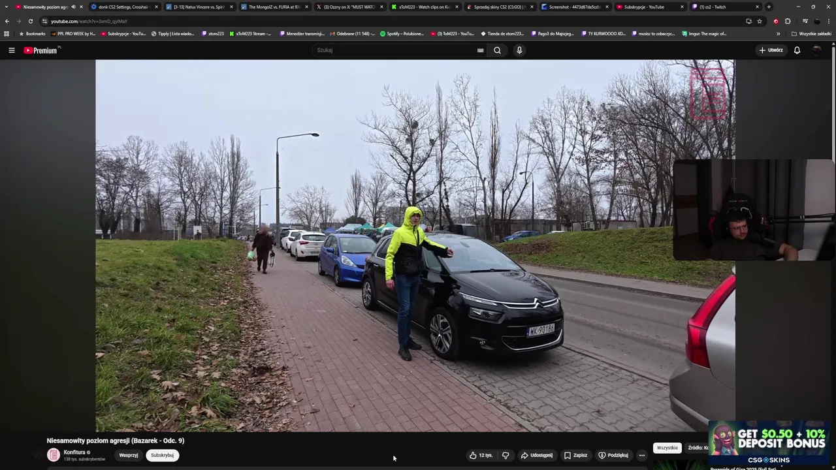Open Subskrypcje - YouTube bookmark
Viewport: 836px width, 470px height.
point(123,33)
